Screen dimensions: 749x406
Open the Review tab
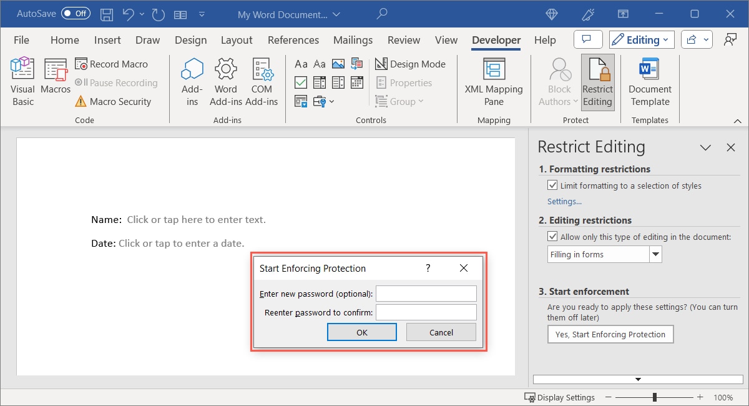pos(403,40)
